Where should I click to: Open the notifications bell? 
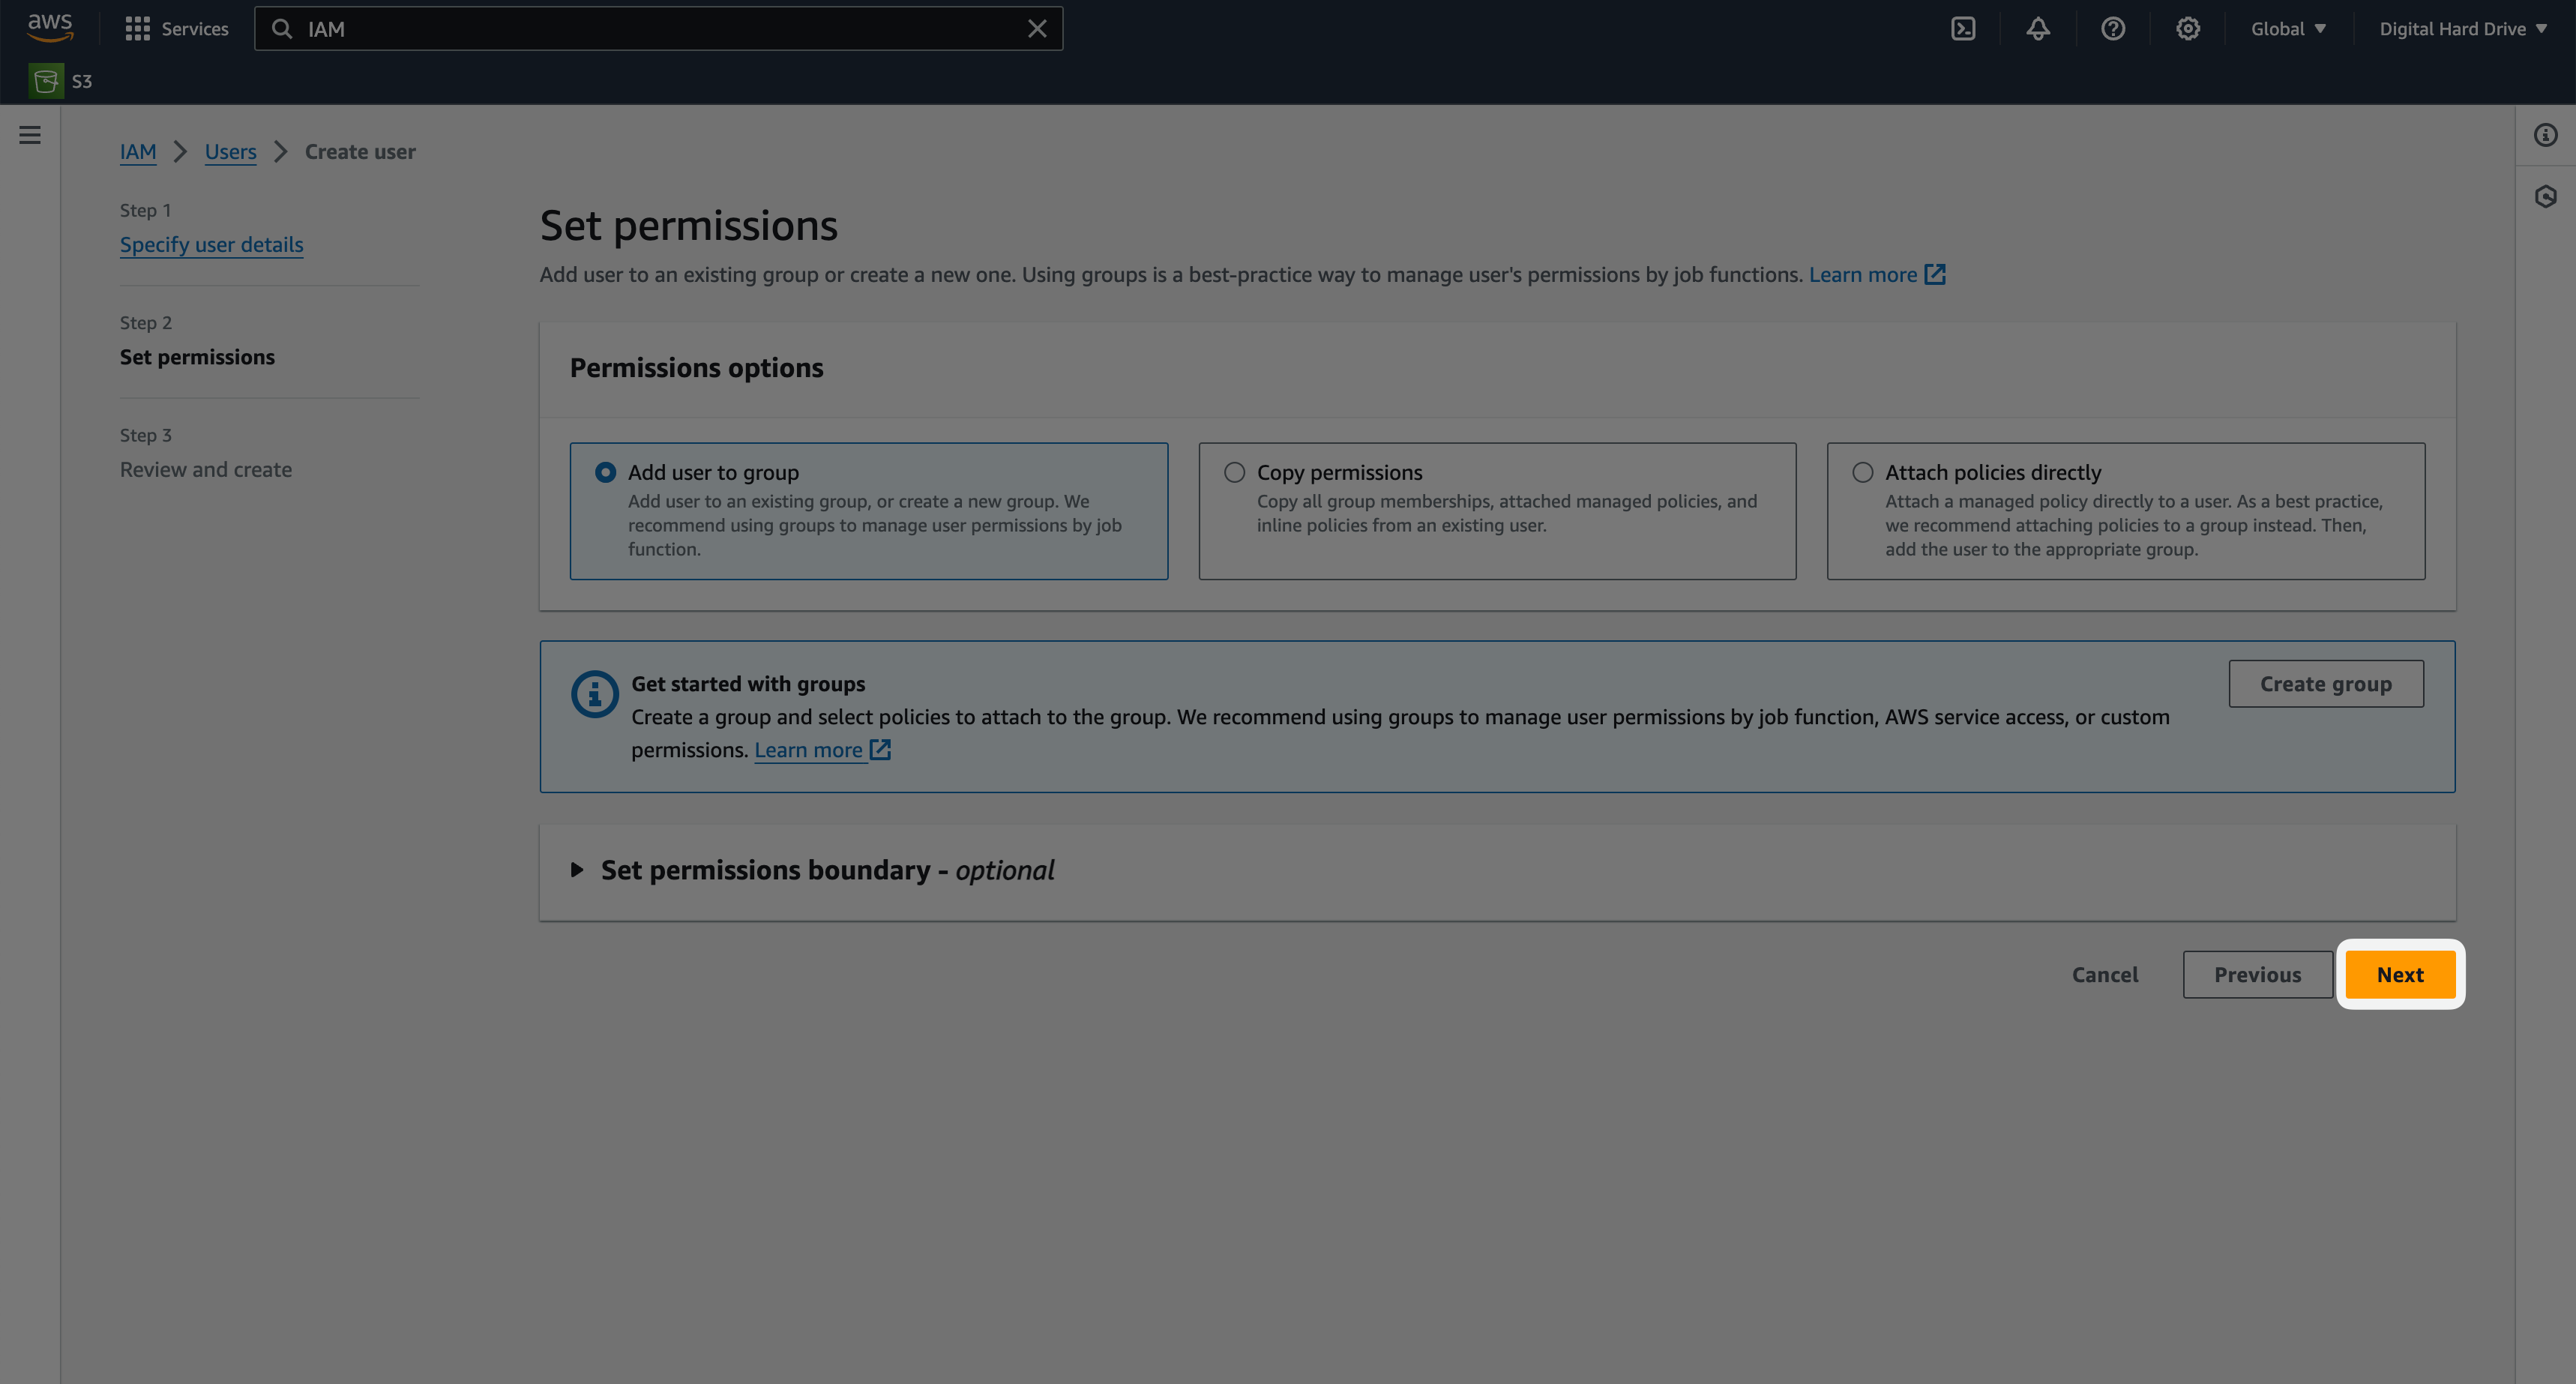pos(2038,29)
